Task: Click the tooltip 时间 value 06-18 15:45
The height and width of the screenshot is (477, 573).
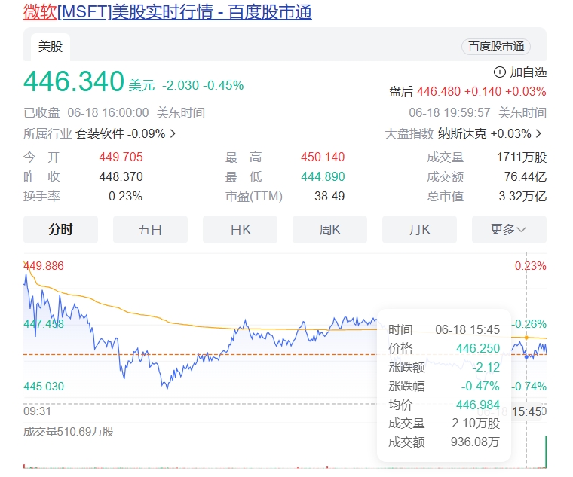Action: 467,329
